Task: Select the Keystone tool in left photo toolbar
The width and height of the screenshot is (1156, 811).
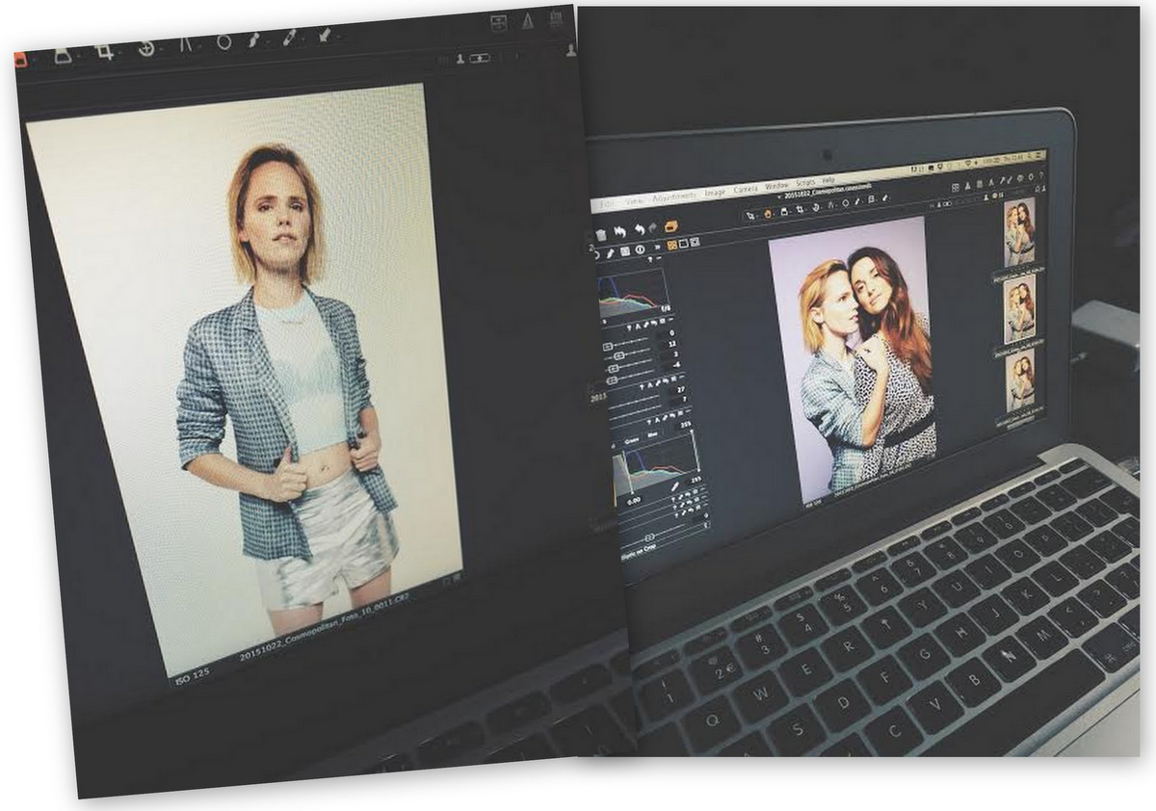Action: point(185,45)
